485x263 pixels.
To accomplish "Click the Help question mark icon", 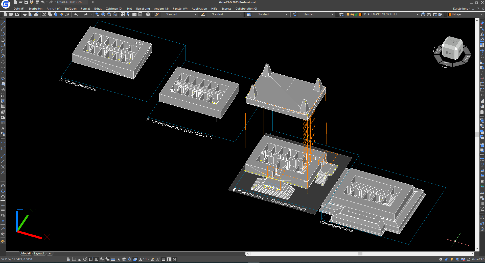I will coord(148,15).
